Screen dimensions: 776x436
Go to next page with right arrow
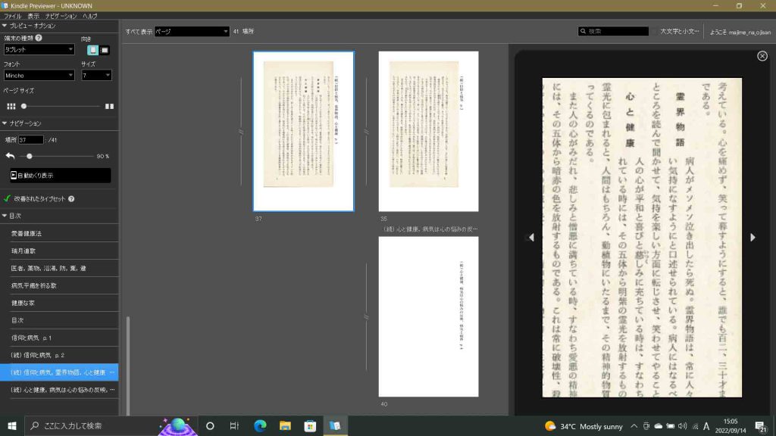[753, 237]
